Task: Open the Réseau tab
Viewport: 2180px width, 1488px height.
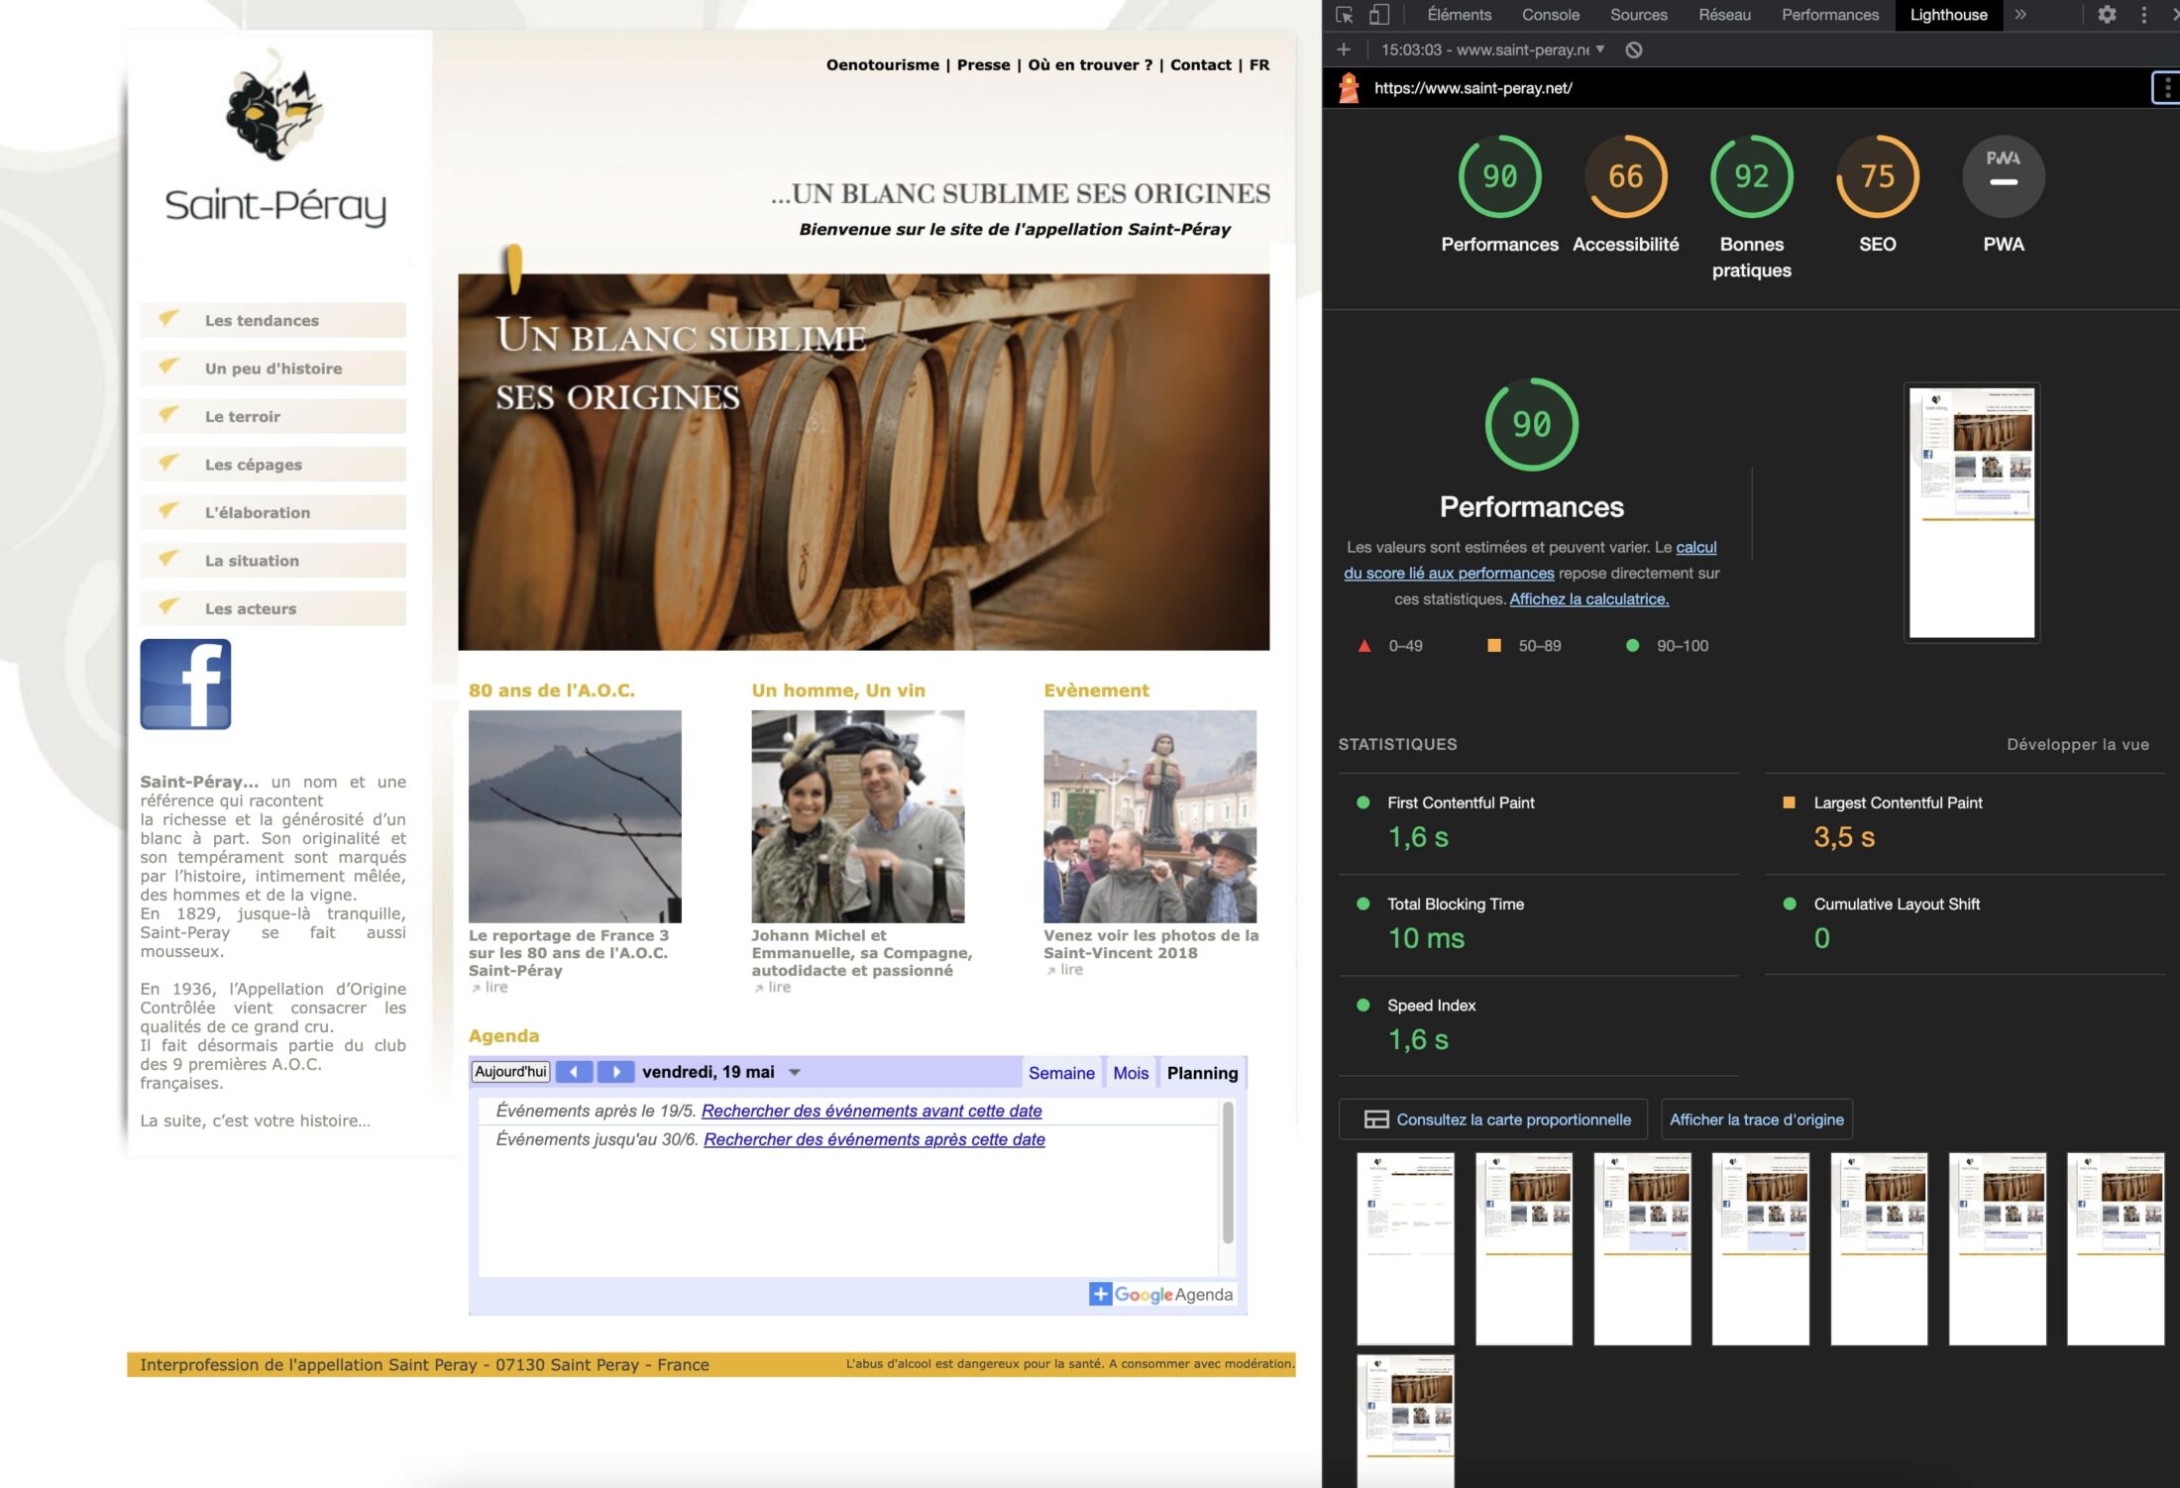Action: (1724, 15)
